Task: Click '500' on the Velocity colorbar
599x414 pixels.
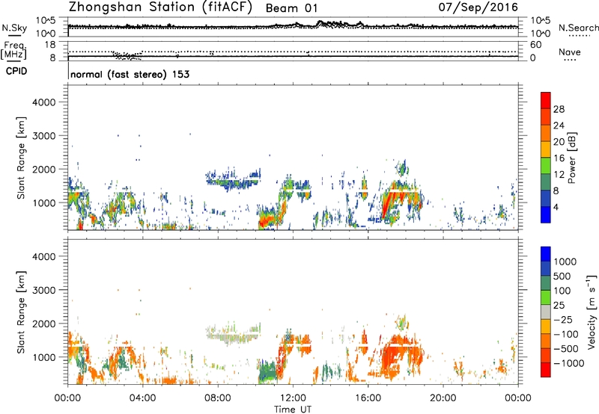Action: [x=562, y=276]
